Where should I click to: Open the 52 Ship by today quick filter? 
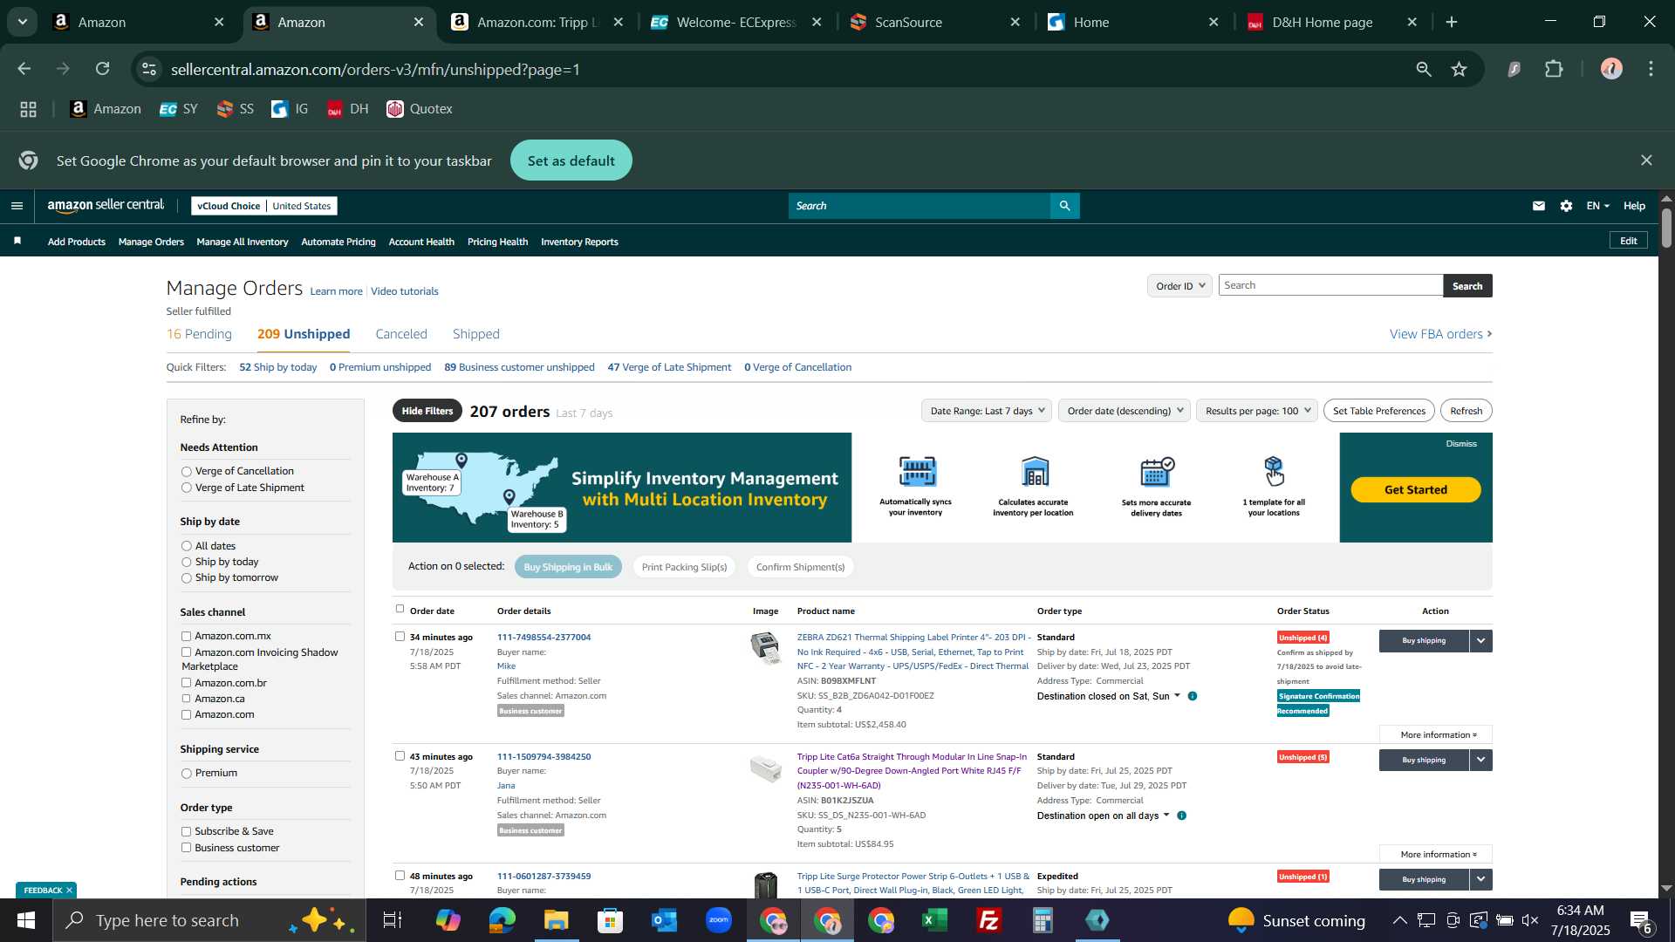[278, 367]
